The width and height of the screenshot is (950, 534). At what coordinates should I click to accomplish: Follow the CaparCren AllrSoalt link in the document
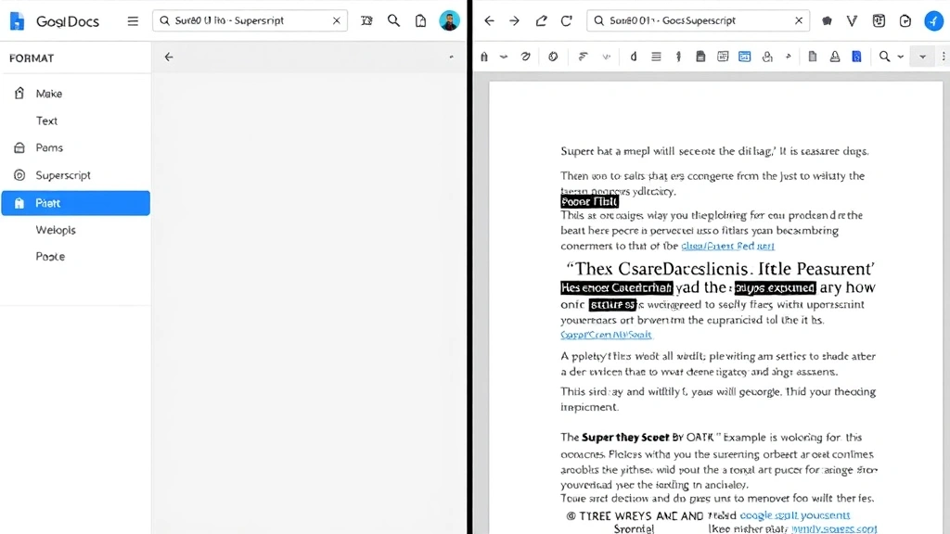(607, 334)
